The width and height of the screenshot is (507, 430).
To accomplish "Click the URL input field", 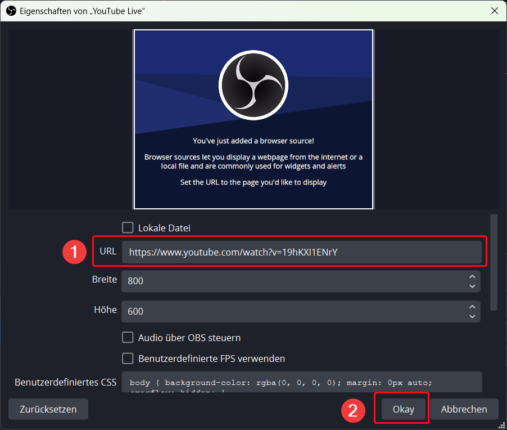I will coord(302,252).
